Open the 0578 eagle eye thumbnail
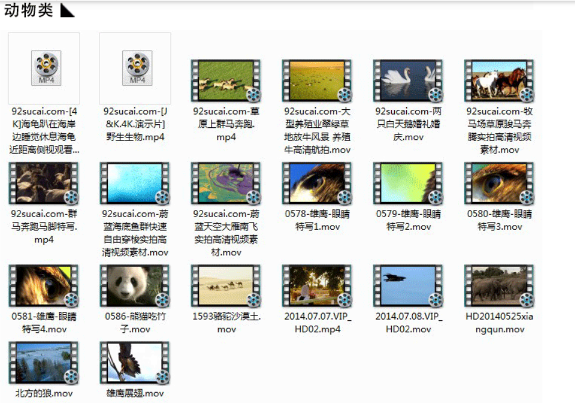 (x=317, y=183)
